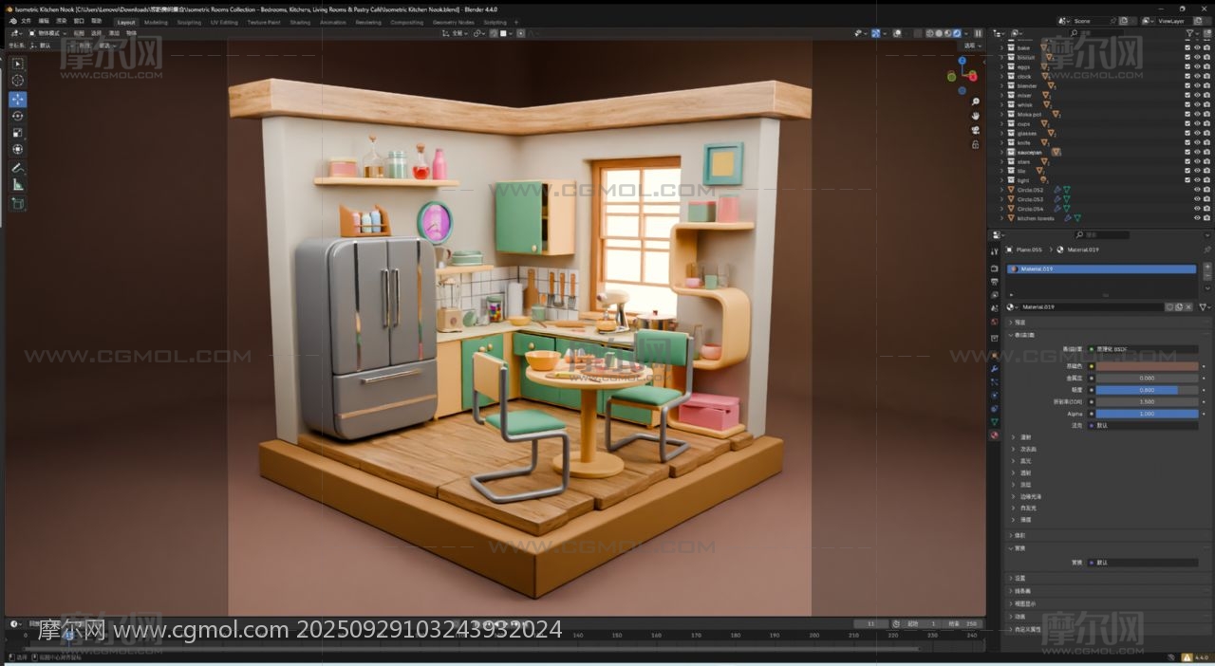Expand the saucepan collection in outliner
This screenshot has width=1215, height=666.
point(1001,152)
